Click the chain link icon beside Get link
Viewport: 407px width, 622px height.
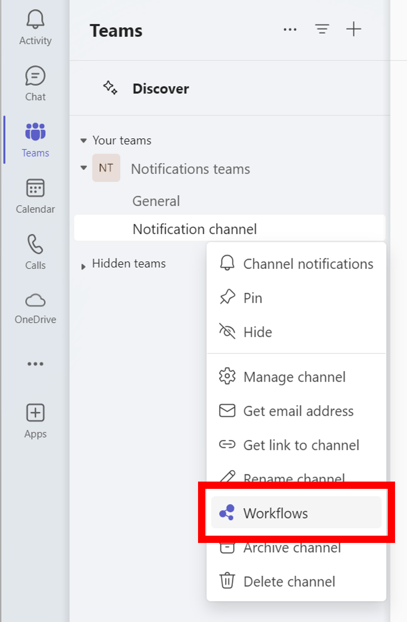pos(227,444)
